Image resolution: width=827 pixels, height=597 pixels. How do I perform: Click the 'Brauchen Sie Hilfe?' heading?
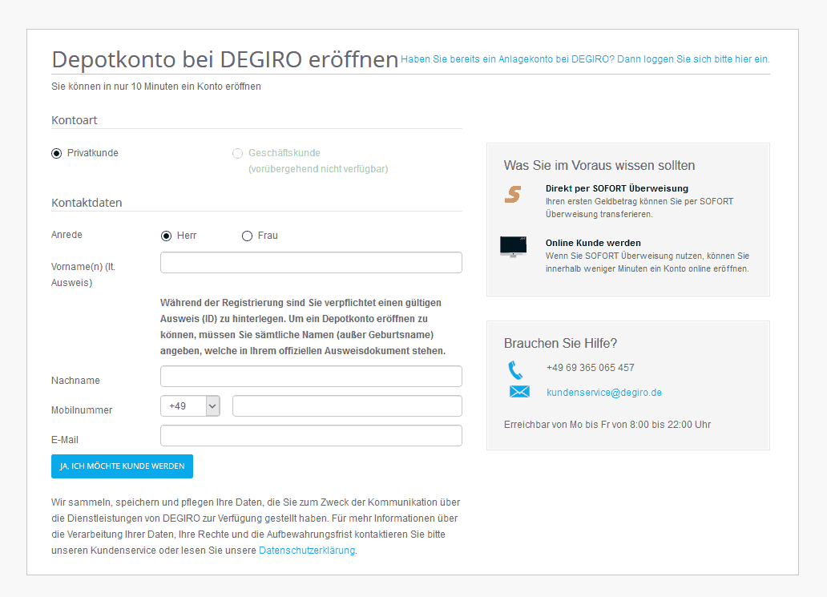click(x=560, y=343)
